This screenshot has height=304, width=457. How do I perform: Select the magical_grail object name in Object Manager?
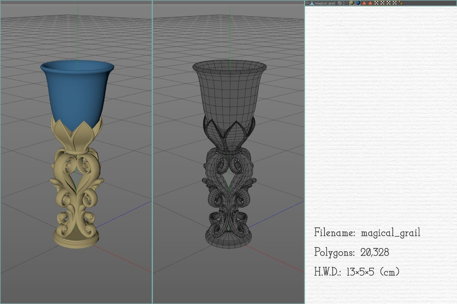click(325, 4)
